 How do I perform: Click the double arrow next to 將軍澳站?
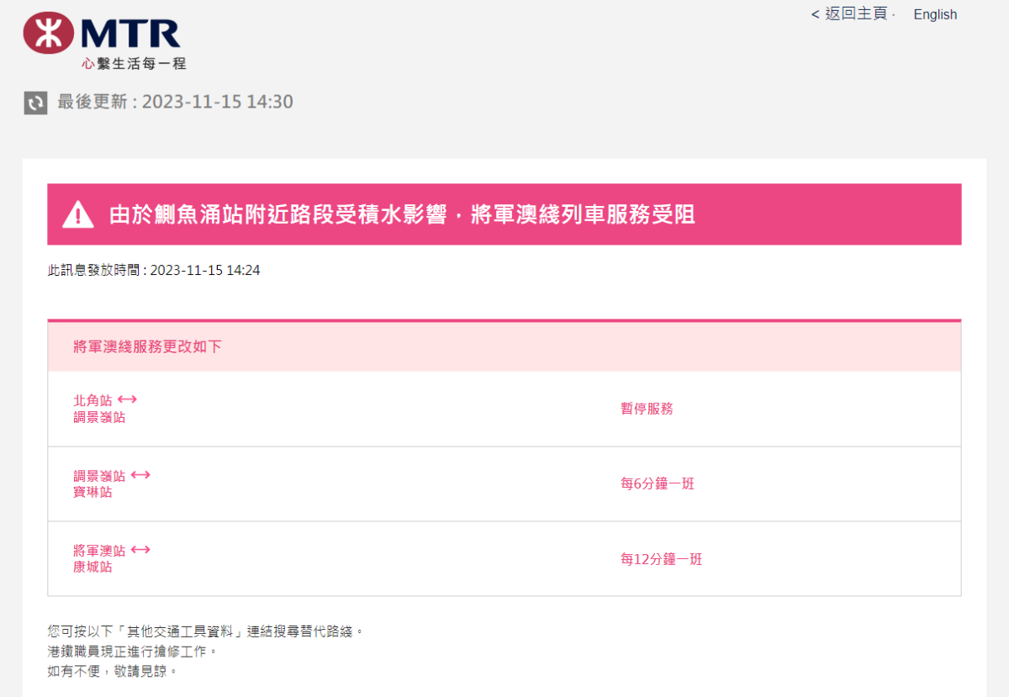tap(140, 550)
